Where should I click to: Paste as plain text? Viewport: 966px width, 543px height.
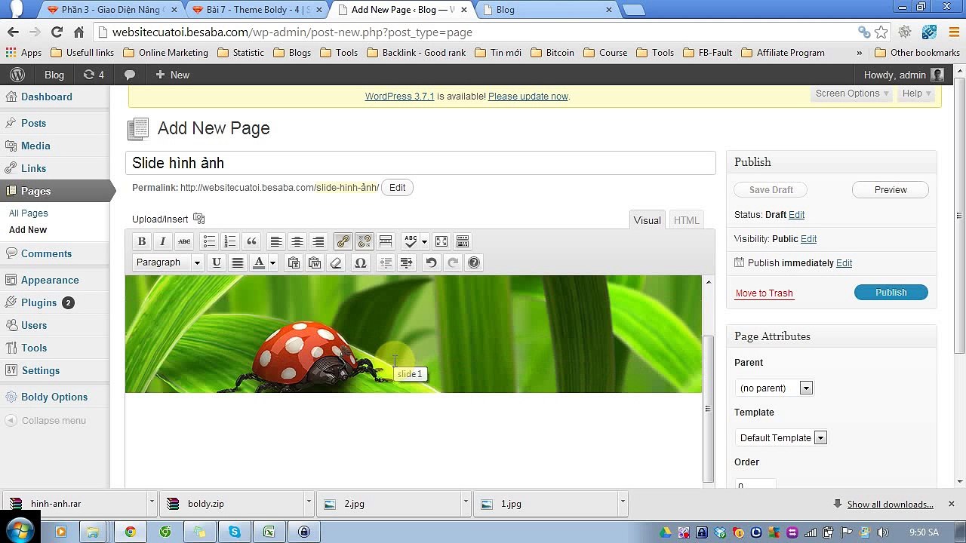point(294,262)
